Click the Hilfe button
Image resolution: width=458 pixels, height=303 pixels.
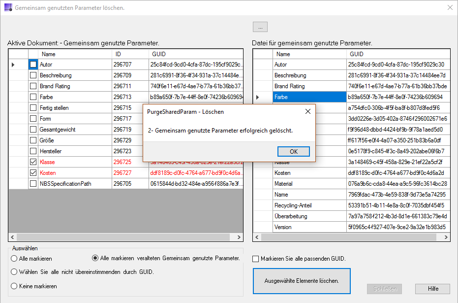point(433,289)
